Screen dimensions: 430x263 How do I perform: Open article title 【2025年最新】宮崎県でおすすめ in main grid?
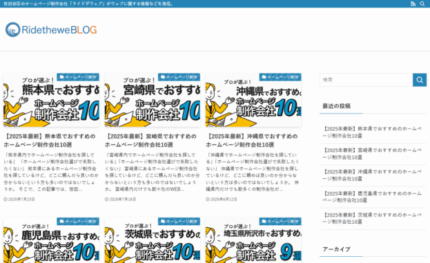pyautogui.click(x=151, y=140)
